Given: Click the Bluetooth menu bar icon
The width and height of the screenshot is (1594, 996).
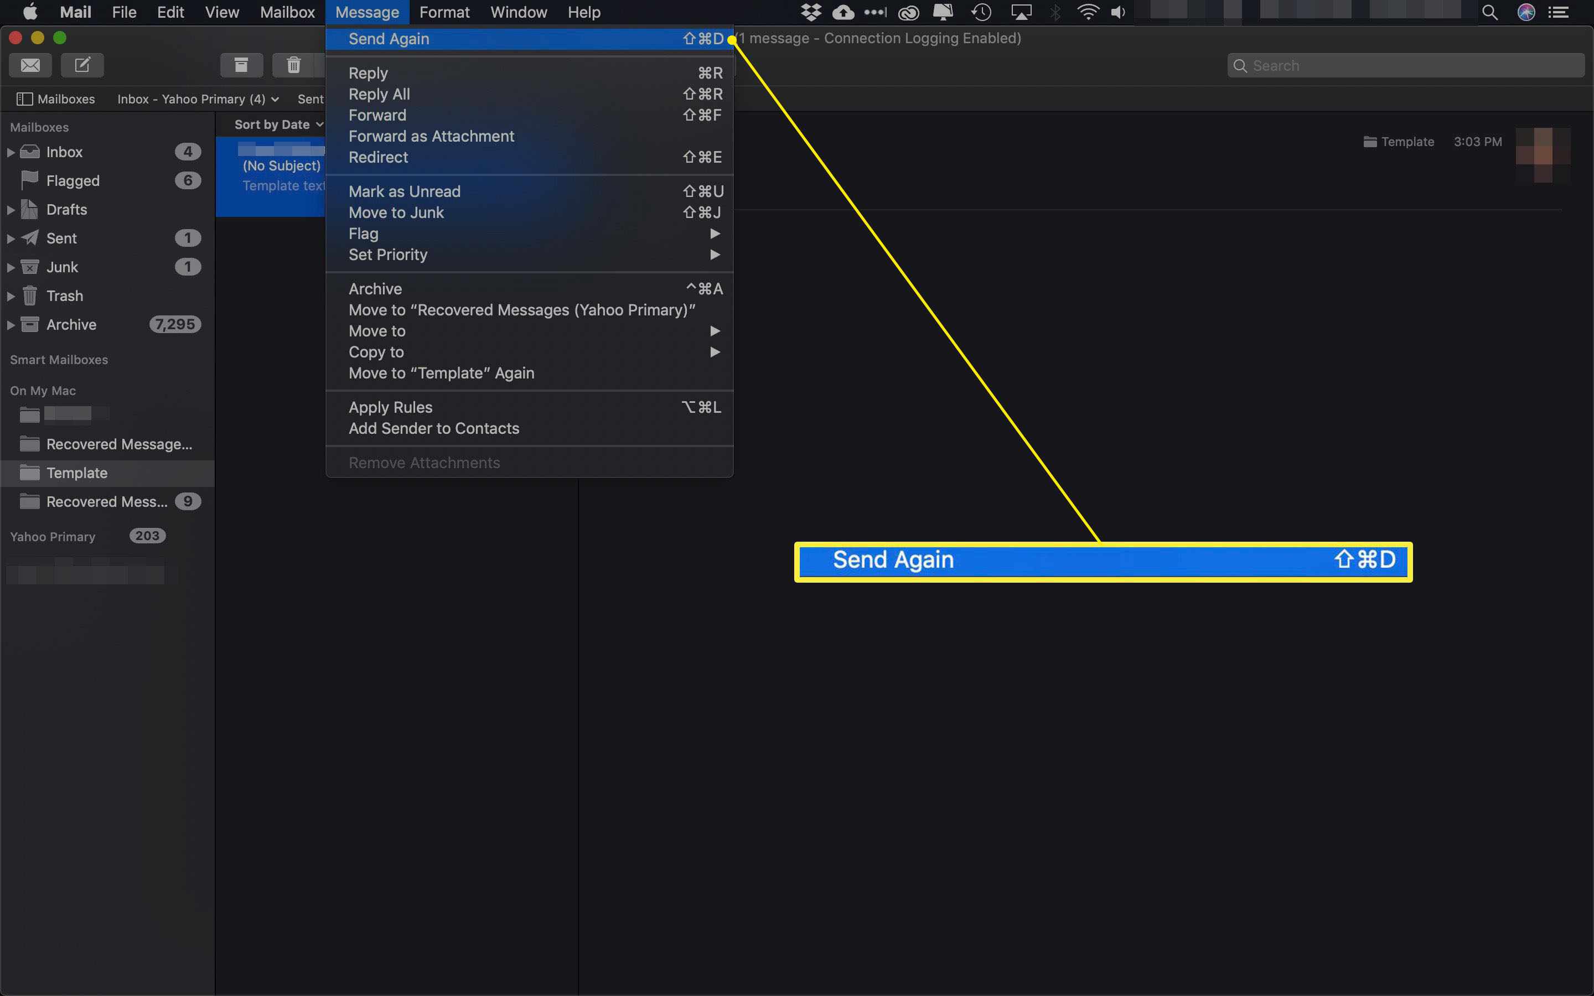Looking at the screenshot, I should point(1055,12).
